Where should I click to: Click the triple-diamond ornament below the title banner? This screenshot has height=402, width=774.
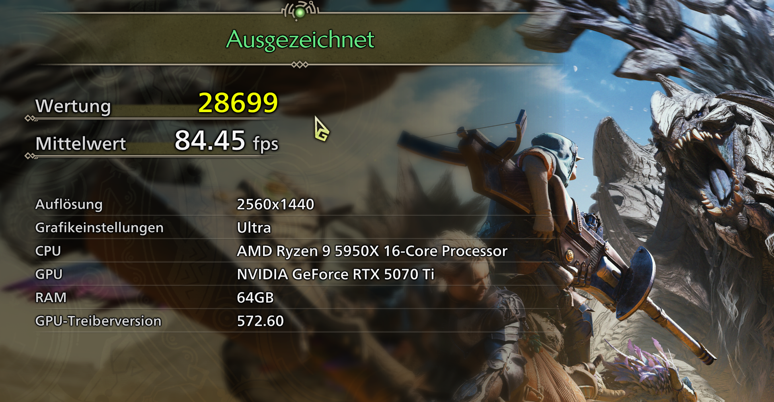pyautogui.click(x=300, y=64)
